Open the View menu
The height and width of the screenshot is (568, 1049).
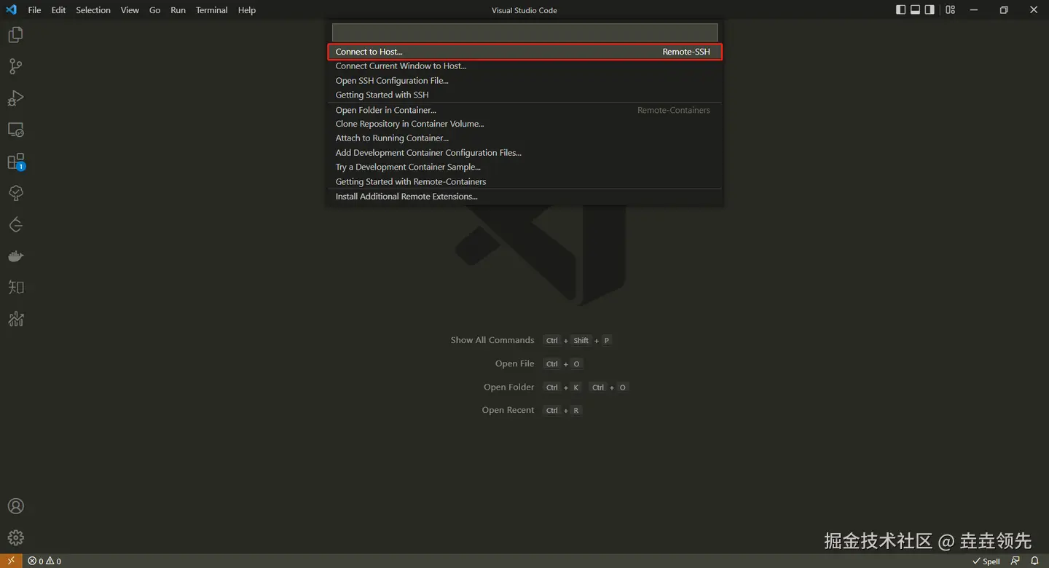130,10
